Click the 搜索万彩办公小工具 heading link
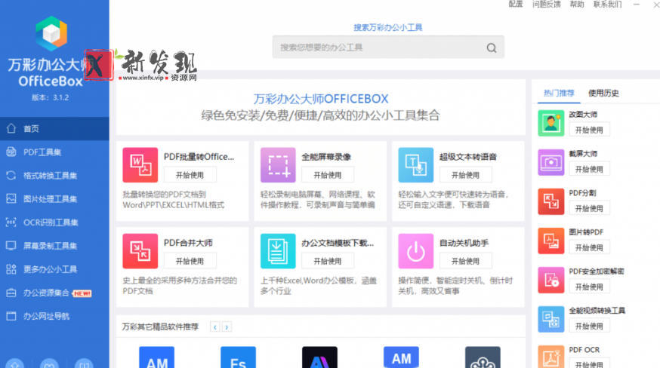 pos(387,27)
